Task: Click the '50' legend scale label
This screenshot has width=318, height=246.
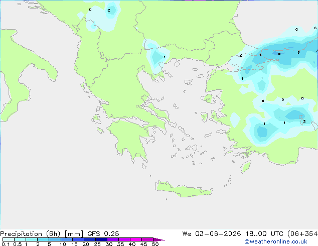Action: click(155, 244)
